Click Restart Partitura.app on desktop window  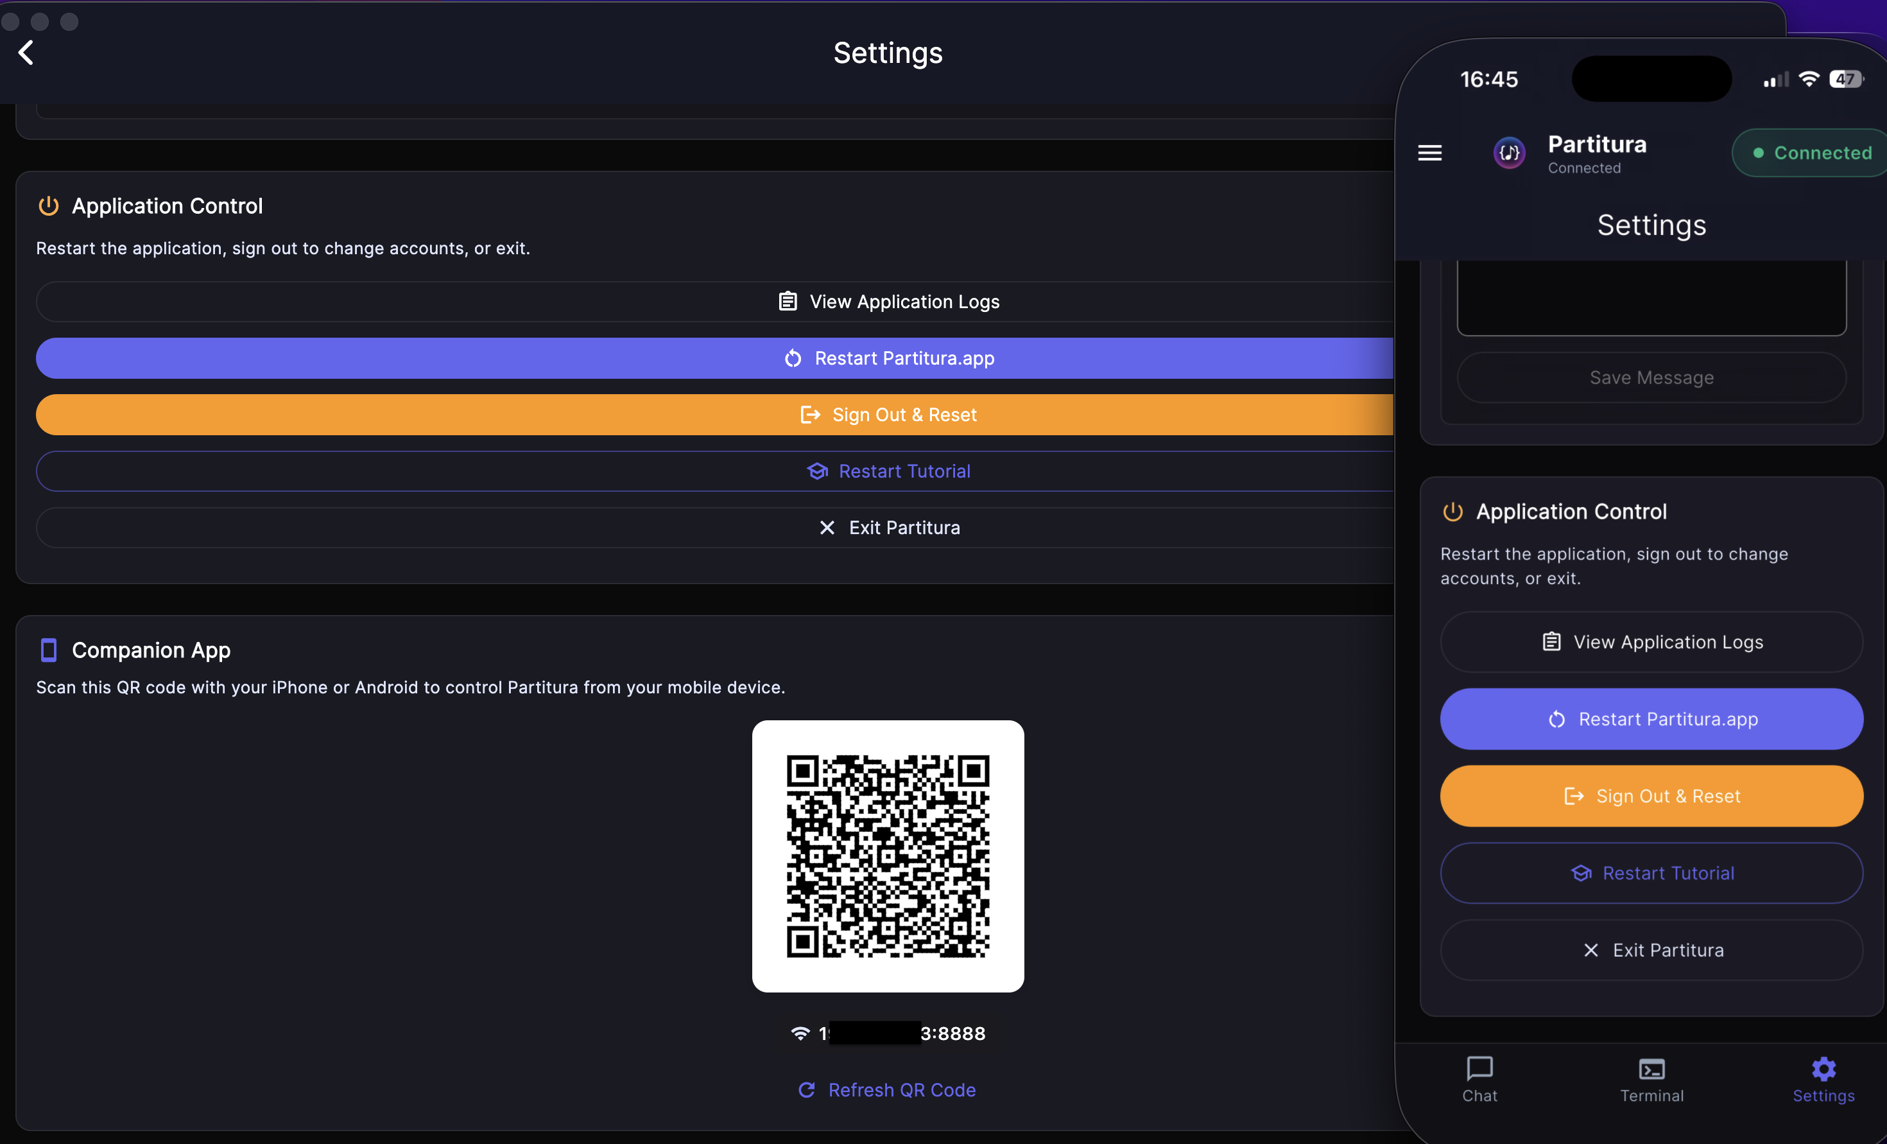(888, 359)
